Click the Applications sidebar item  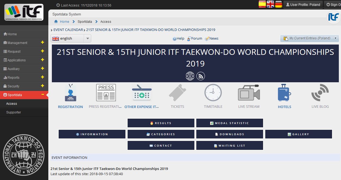click(24, 60)
